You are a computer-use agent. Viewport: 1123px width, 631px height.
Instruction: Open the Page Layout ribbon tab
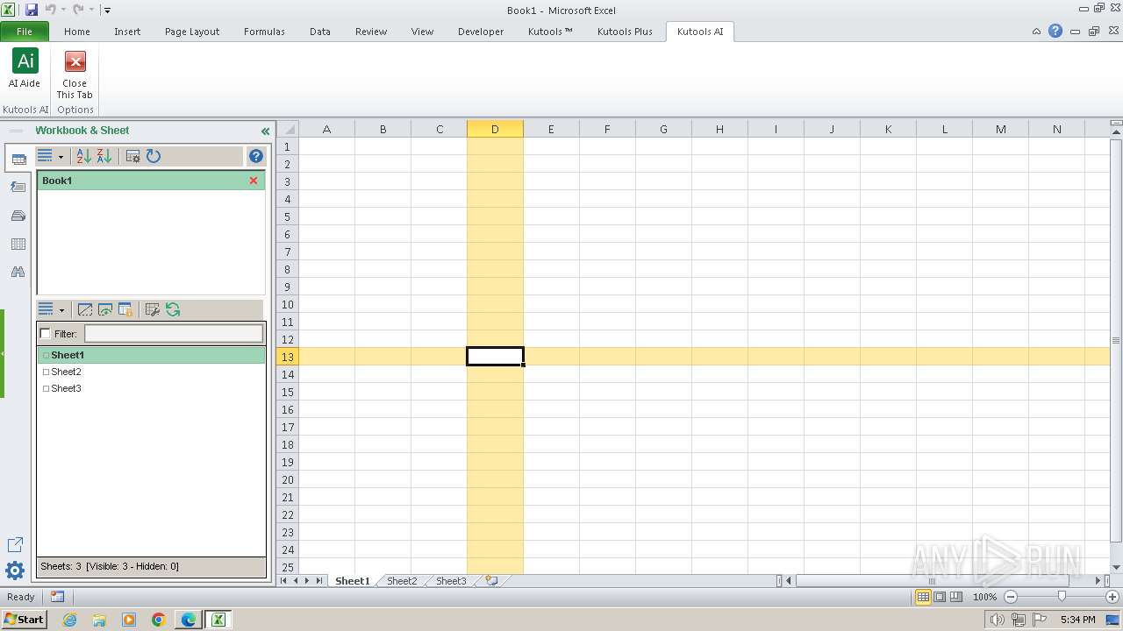click(x=192, y=32)
